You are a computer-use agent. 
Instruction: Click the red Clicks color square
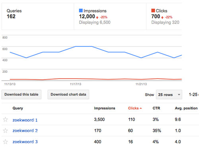(x=153, y=10)
